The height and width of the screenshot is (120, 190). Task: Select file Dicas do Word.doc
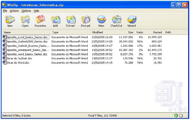point(18,63)
